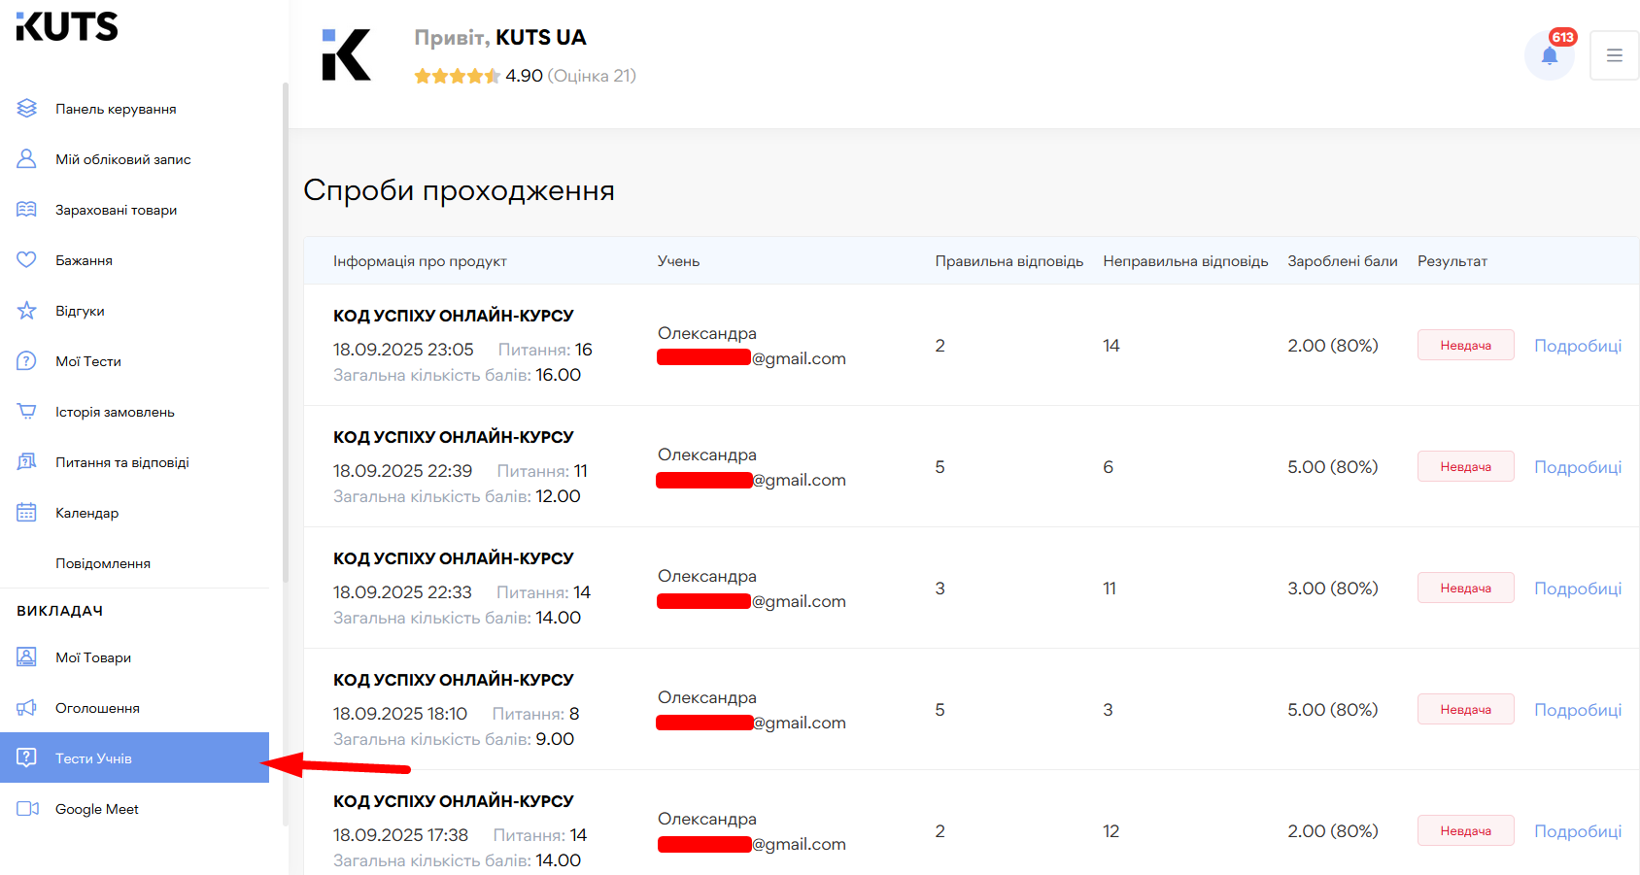1640x875 pixels.
Task: Click the cart icon for Історія замовлень
Action: [x=26, y=411]
